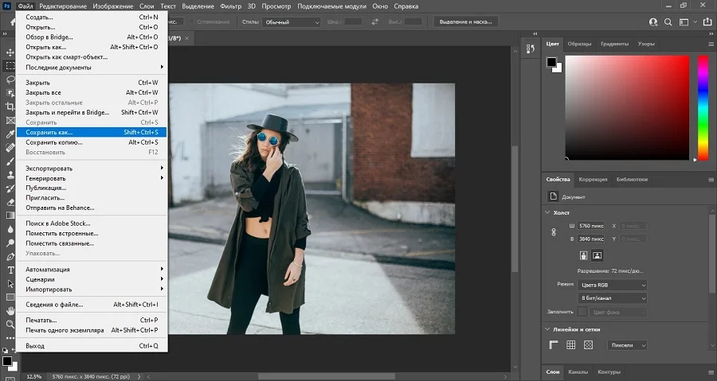Choose Сохранить копию... menu item
The image size is (717, 381).
pyautogui.click(x=92, y=142)
